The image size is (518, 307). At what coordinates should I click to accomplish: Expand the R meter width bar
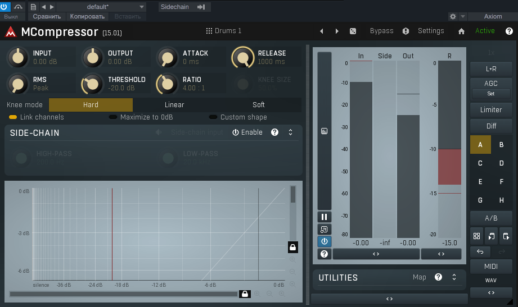[441, 254]
